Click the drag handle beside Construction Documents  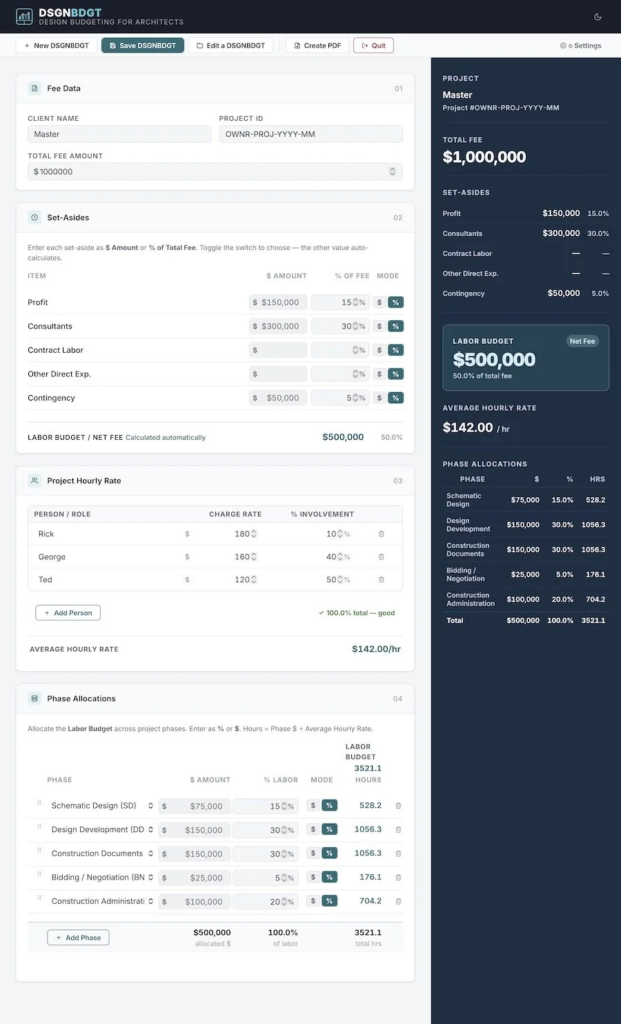(x=39, y=853)
